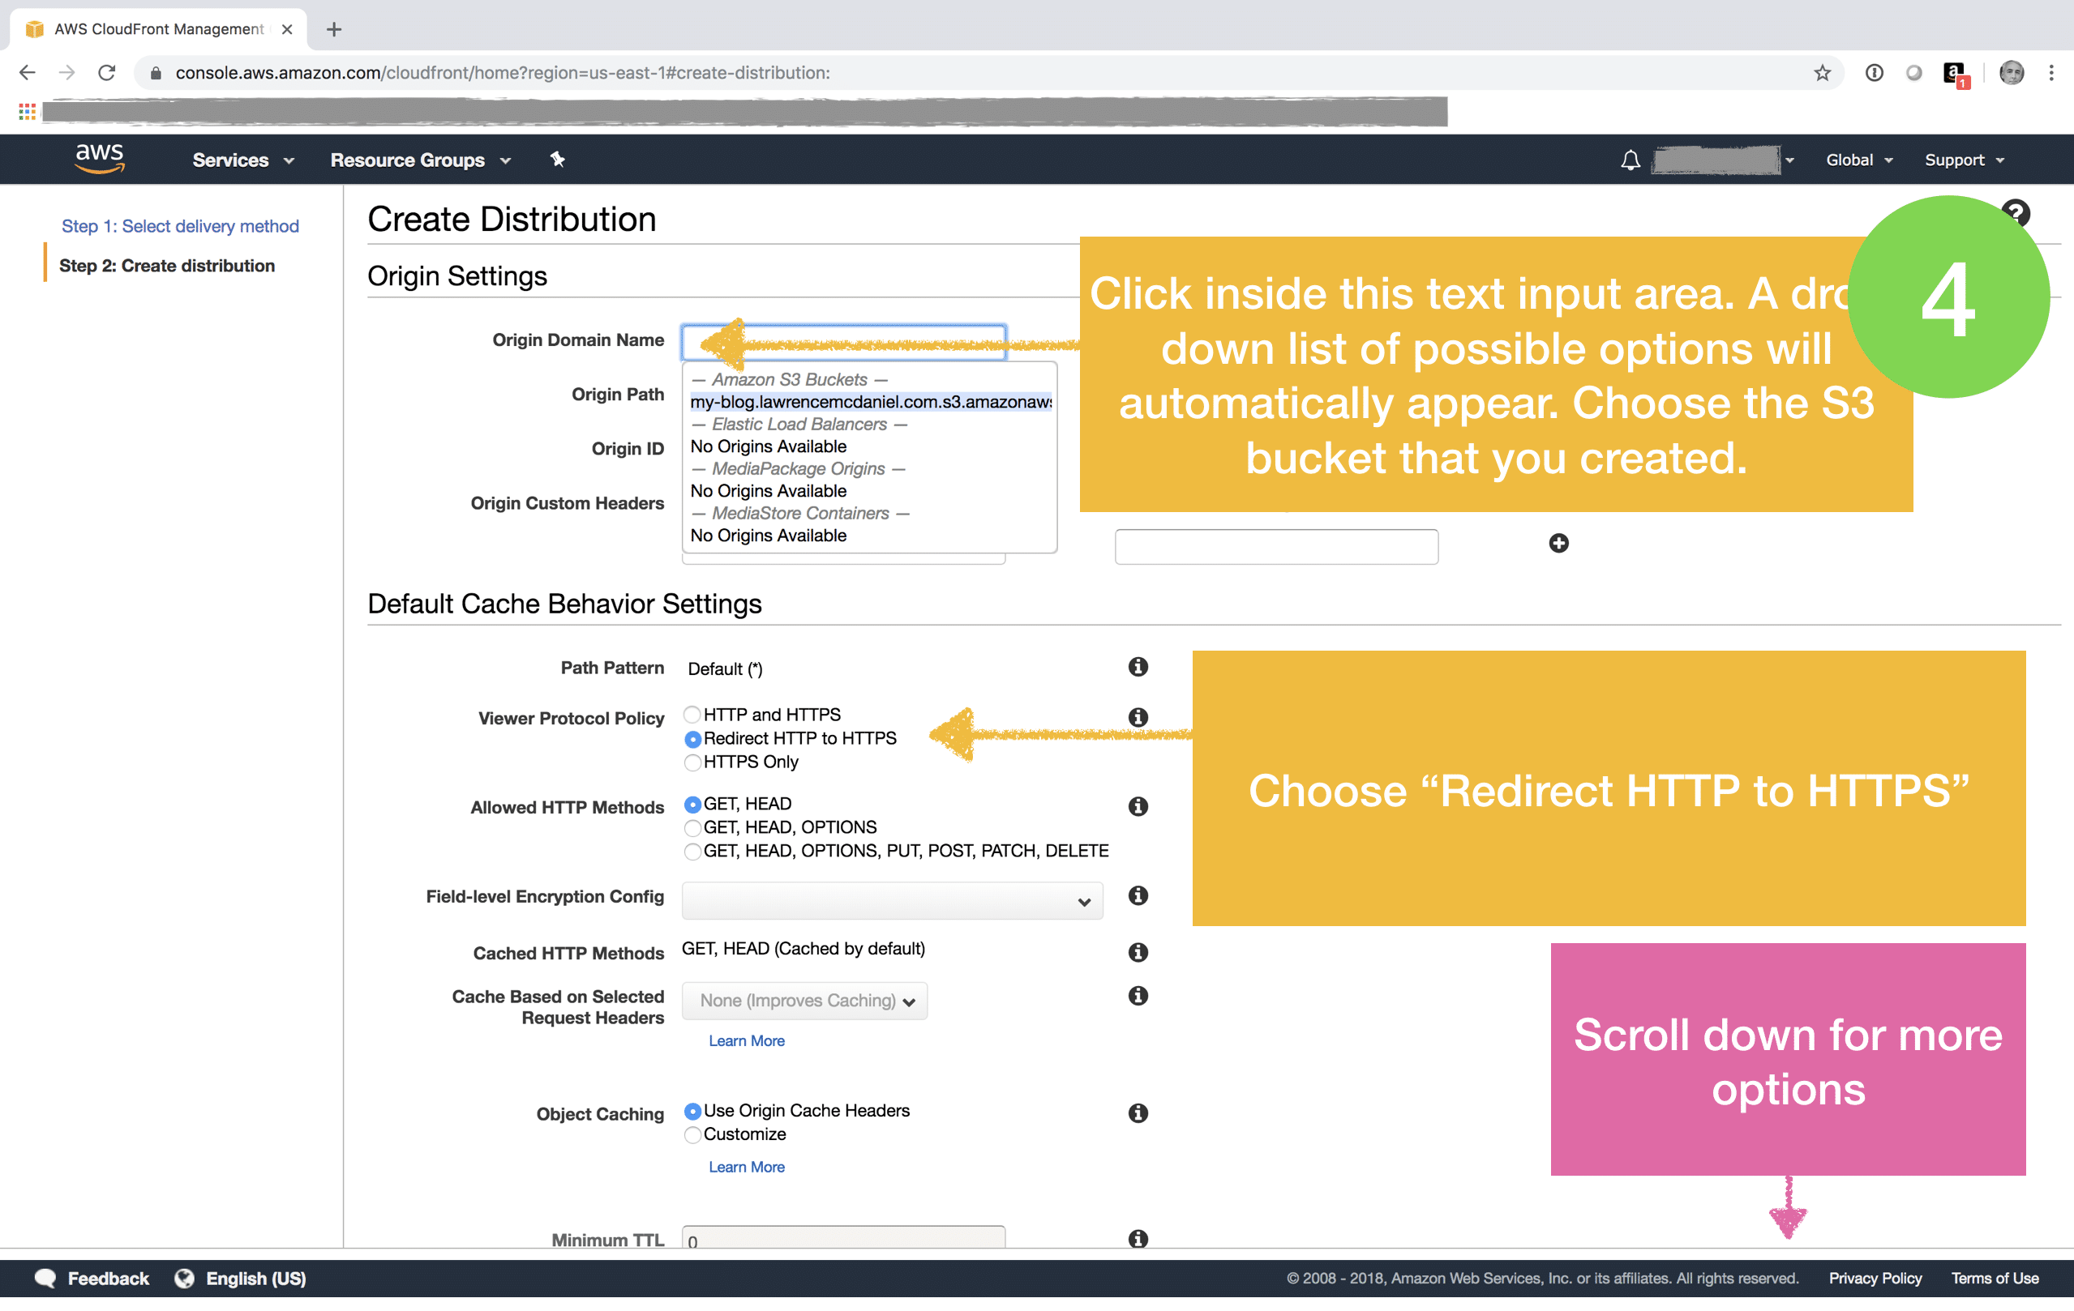Open a new browser tab
The height and width of the screenshot is (1311, 2074).
(x=334, y=29)
